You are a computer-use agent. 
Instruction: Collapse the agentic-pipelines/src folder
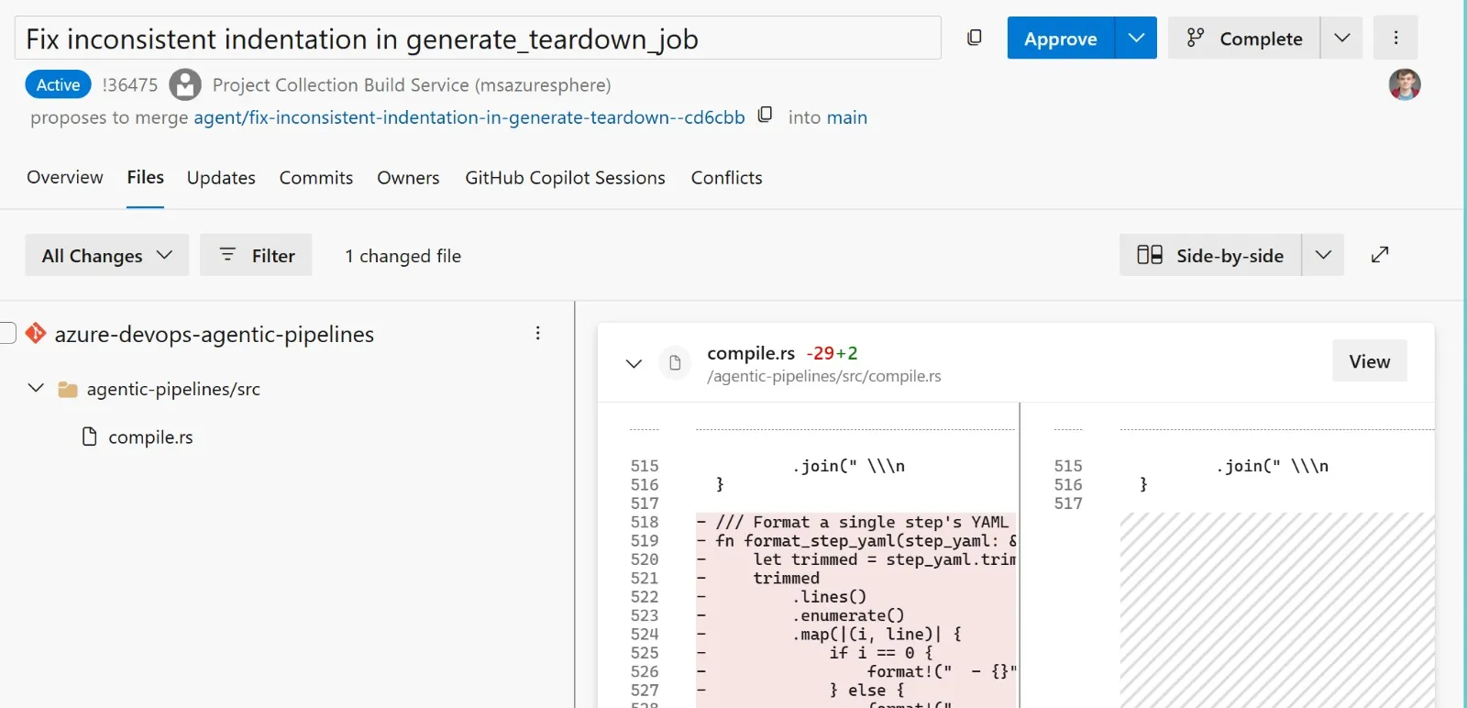pos(36,388)
